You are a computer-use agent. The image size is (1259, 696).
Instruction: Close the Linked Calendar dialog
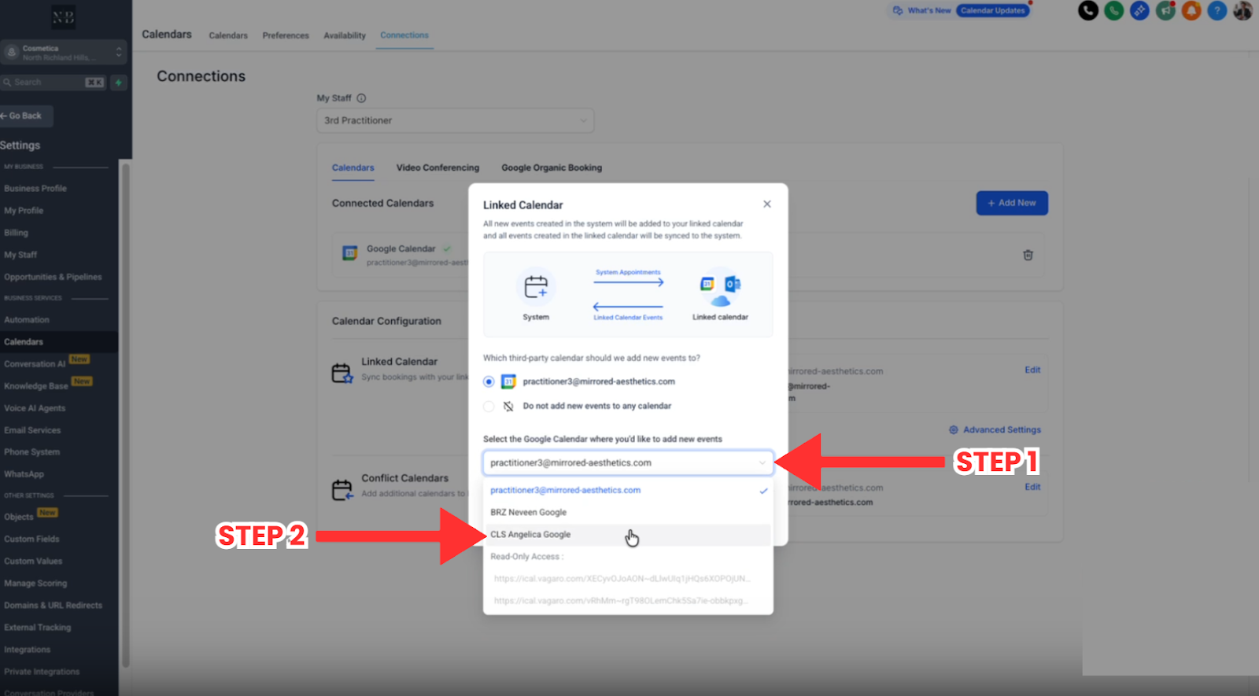(767, 204)
